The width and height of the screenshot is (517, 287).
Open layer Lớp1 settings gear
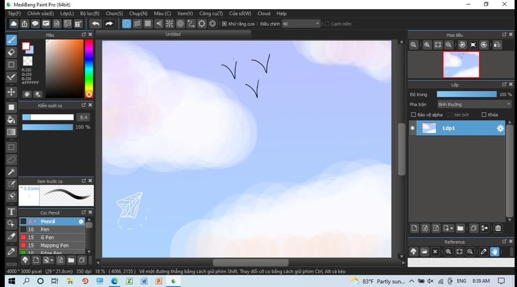pyautogui.click(x=500, y=128)
